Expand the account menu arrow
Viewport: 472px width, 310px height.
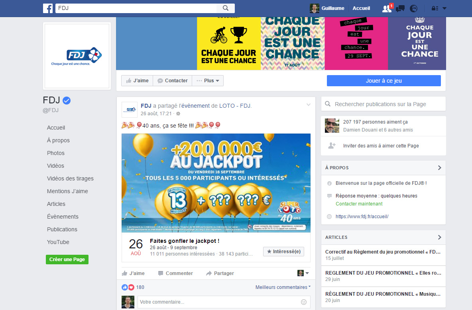(x=444, y=8)
